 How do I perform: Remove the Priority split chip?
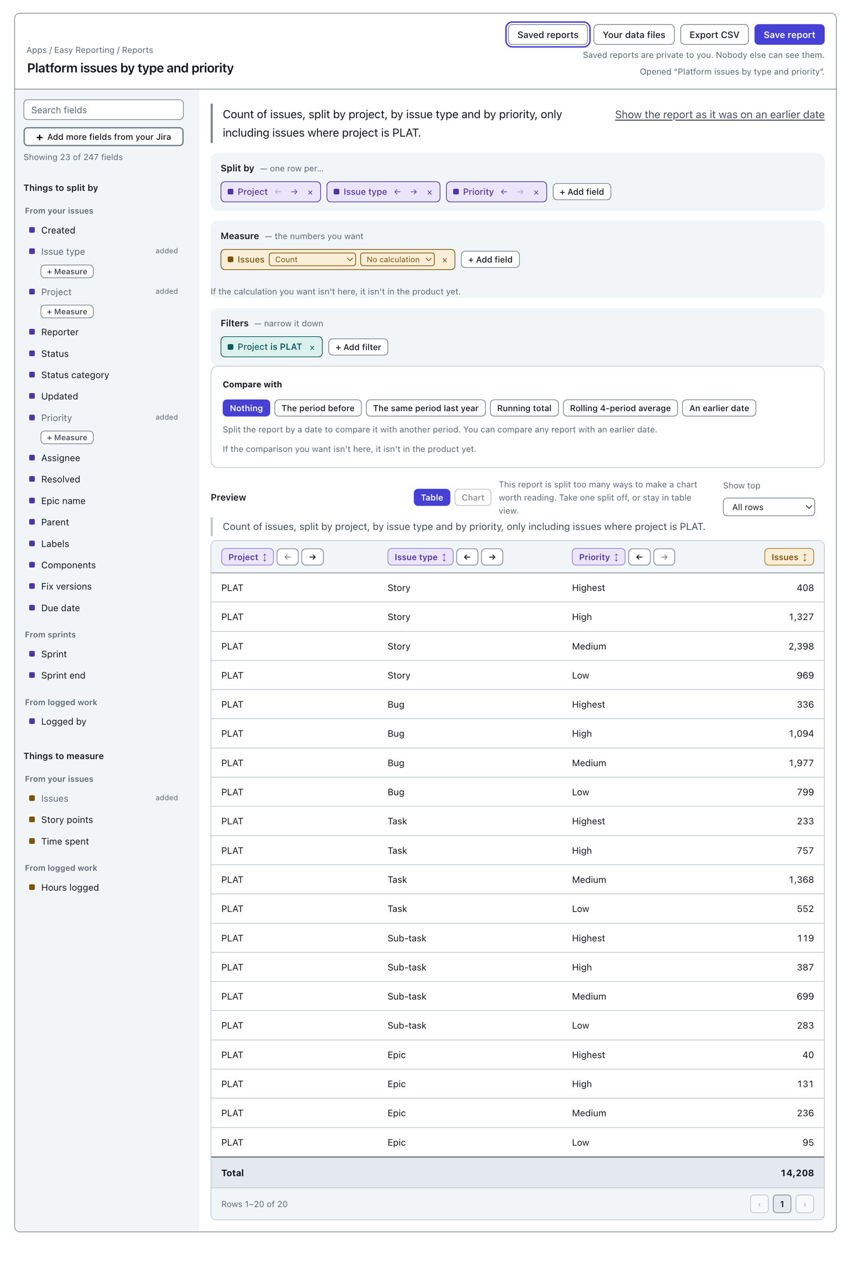pos(536,192)
